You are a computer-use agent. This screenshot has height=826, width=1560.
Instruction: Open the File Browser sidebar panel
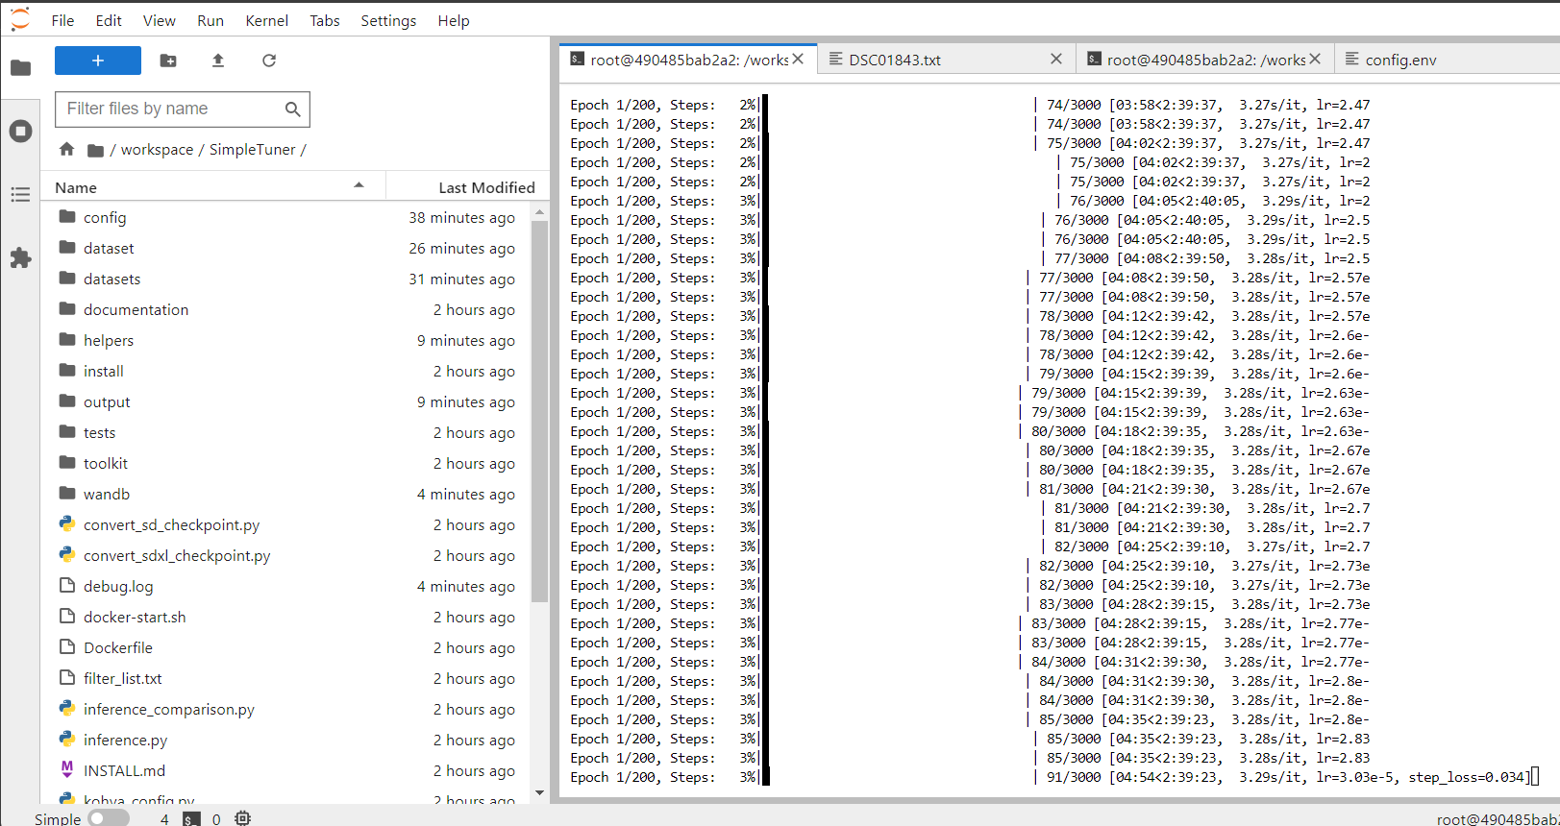pyautogui.click(x=20, y=67)
